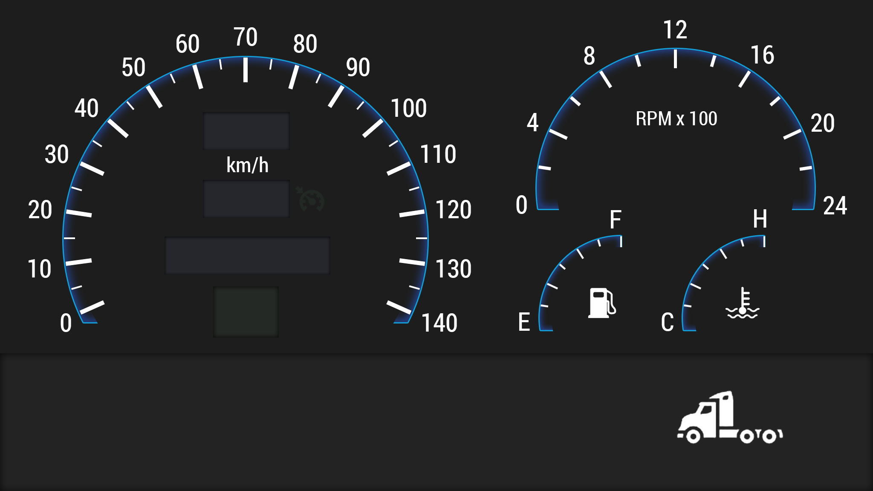The image size is (873, 491).
Task: Click the square greenish display box
Action: coord(246,312)
